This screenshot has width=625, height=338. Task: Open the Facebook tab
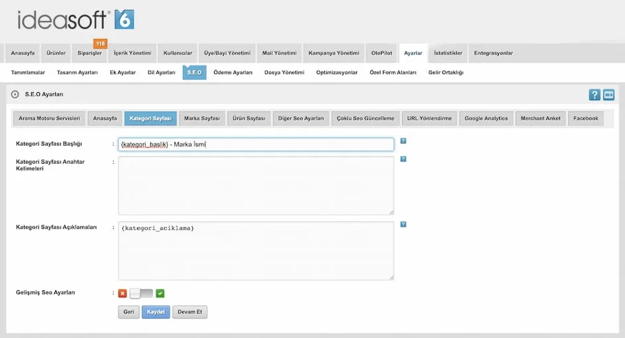[x=585, y=119]
